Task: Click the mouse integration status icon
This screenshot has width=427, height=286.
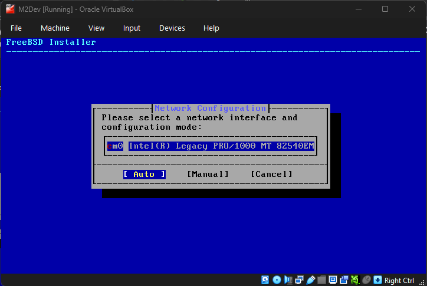Action: [x=366, y=280]
